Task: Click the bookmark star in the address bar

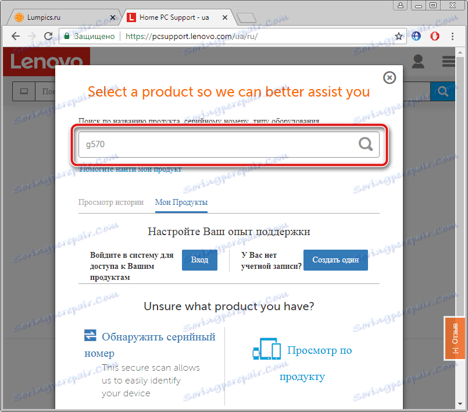Action: tap(397, 35)
